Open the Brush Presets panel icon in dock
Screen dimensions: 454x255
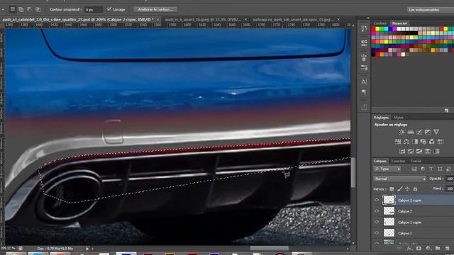[364, 68]
